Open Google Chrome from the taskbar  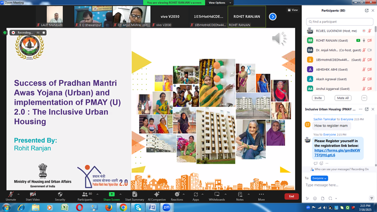point(123,207)
